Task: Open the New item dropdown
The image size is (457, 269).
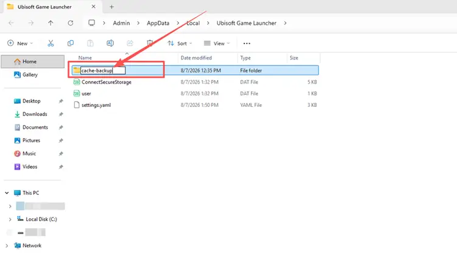Action: click(20, 43)
